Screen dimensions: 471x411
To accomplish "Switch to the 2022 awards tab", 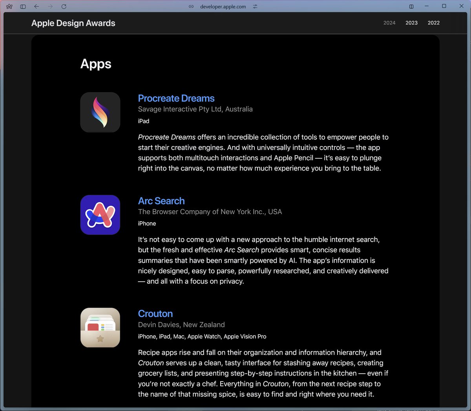I will point(434,23).
